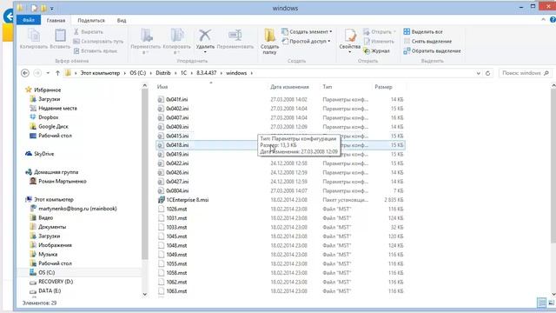Click the Cut scissors command
The image size is (556, 313).
point(89,31)
